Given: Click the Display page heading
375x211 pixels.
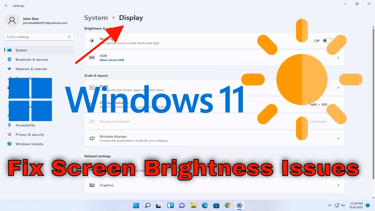Looking at the screenshot, I should 131,18.
